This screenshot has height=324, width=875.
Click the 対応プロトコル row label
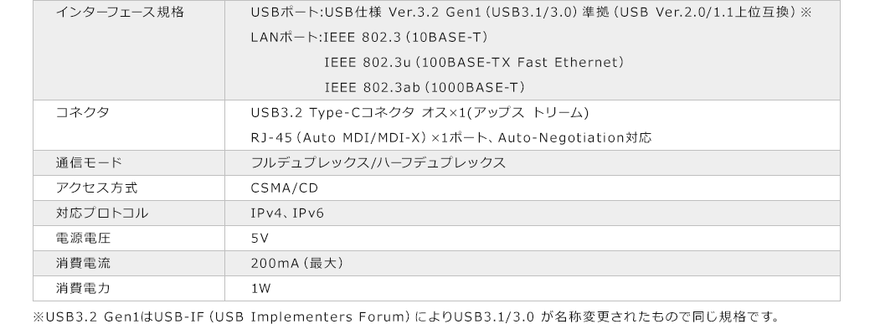[x=101, y=213]
